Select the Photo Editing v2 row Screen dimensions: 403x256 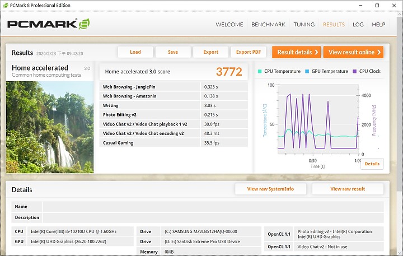[x=174, y=115]
